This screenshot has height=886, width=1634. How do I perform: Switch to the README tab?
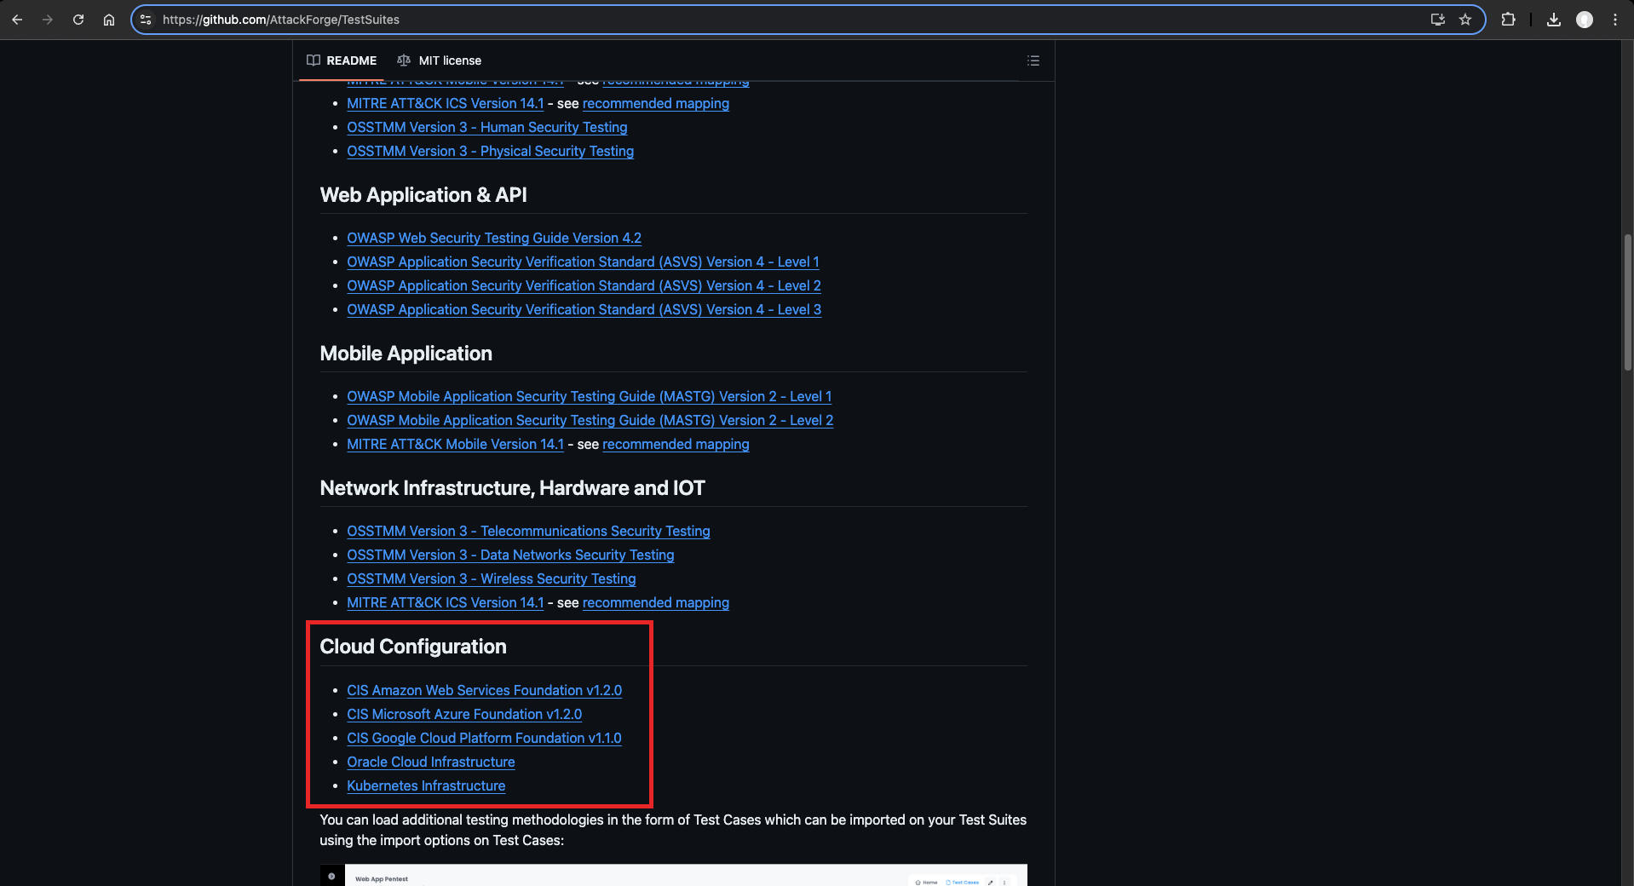(x=342, y=60)
